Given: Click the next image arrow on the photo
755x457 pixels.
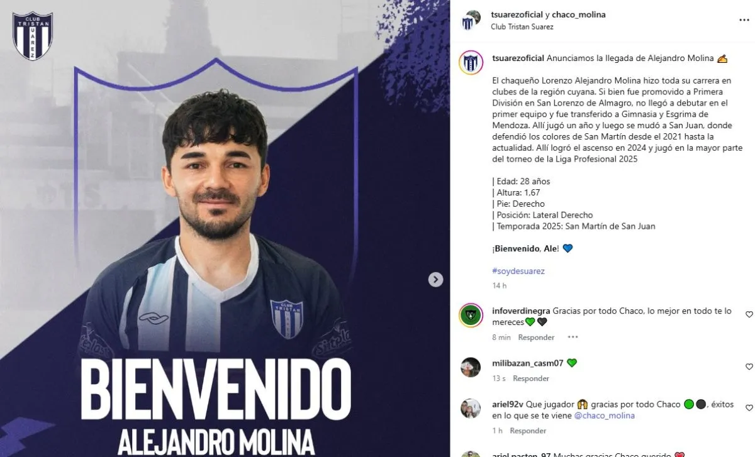Looking at the screenshot, I should [x=435, y=280].
